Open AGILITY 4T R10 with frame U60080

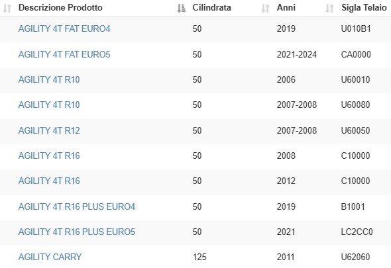coord(49,105)
